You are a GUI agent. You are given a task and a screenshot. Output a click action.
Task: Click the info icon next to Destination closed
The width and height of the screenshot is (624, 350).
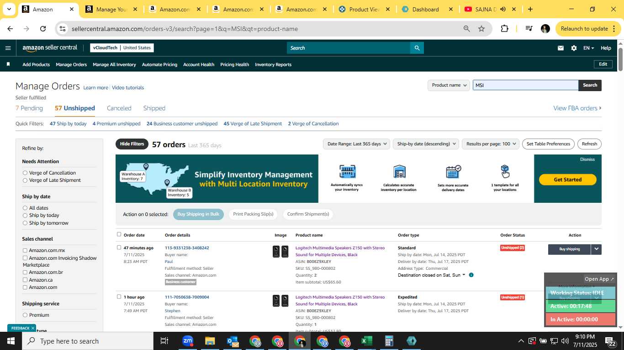pyautogui.click(x=471, y=275)
